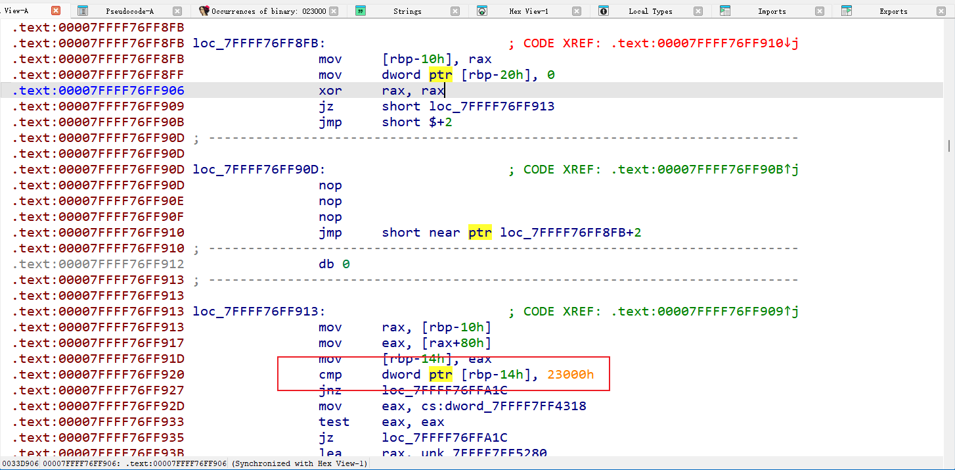Close the Strings tab
Viewport: 955px width, 470px height.
[x=456, y=11]
